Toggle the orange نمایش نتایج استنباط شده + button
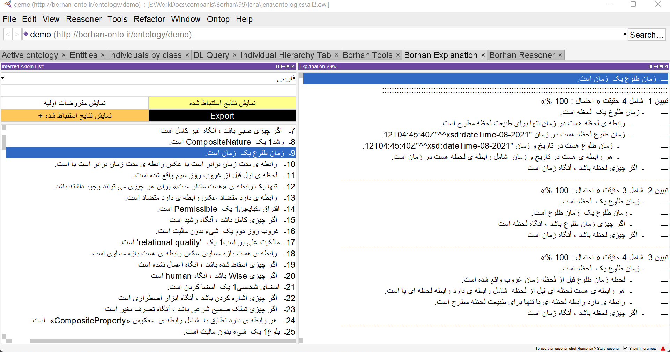 pos(74,115)
